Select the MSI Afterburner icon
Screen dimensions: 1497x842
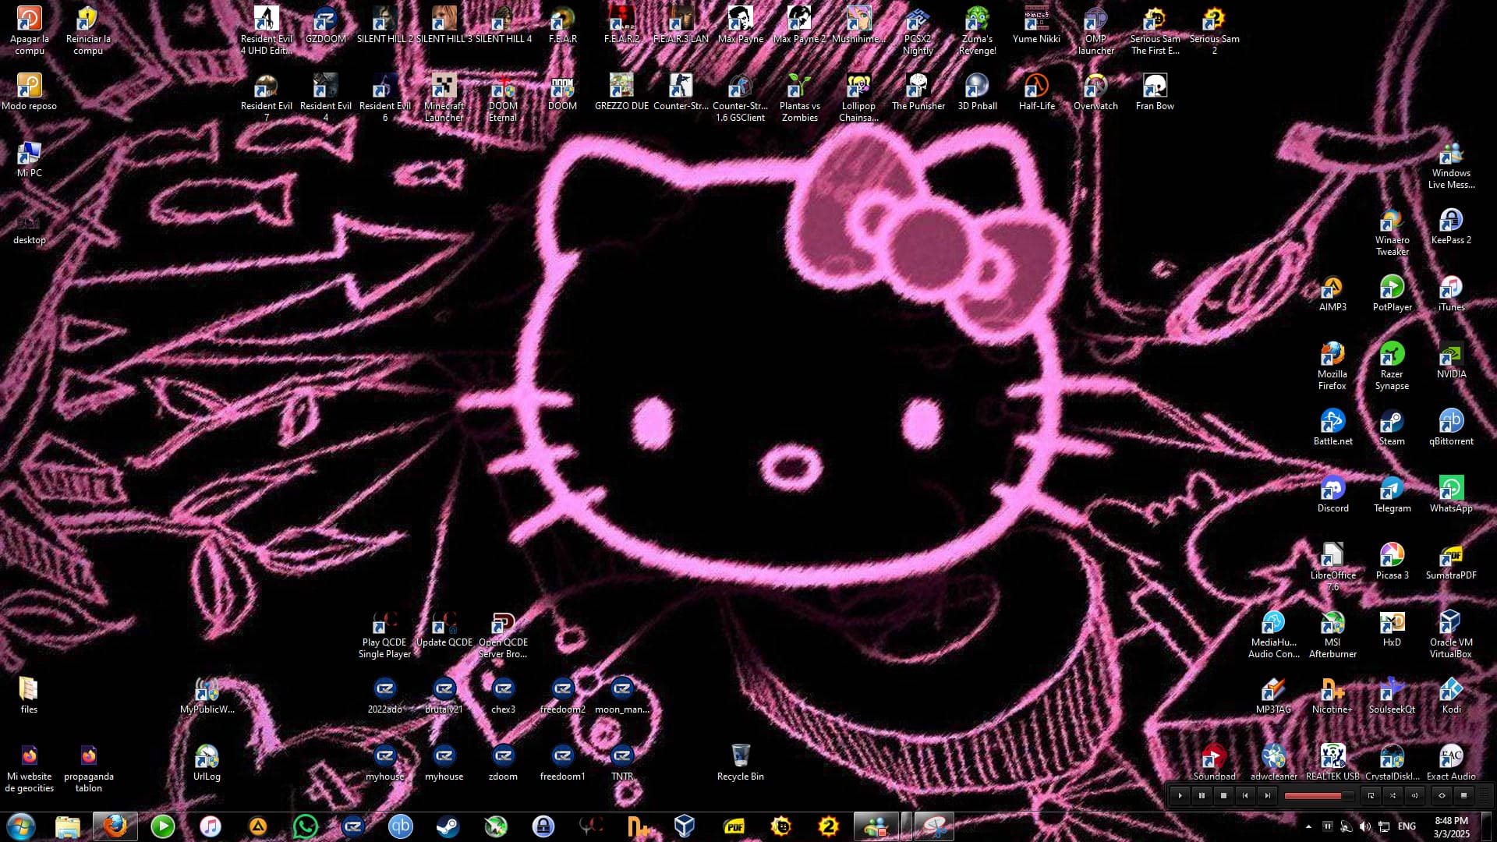coord(1332,634)
